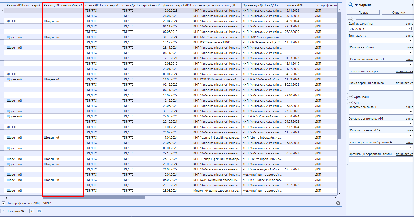
Task: Select the КНП ХОР "Обласний клініч... cell
Action: point(263,116)
